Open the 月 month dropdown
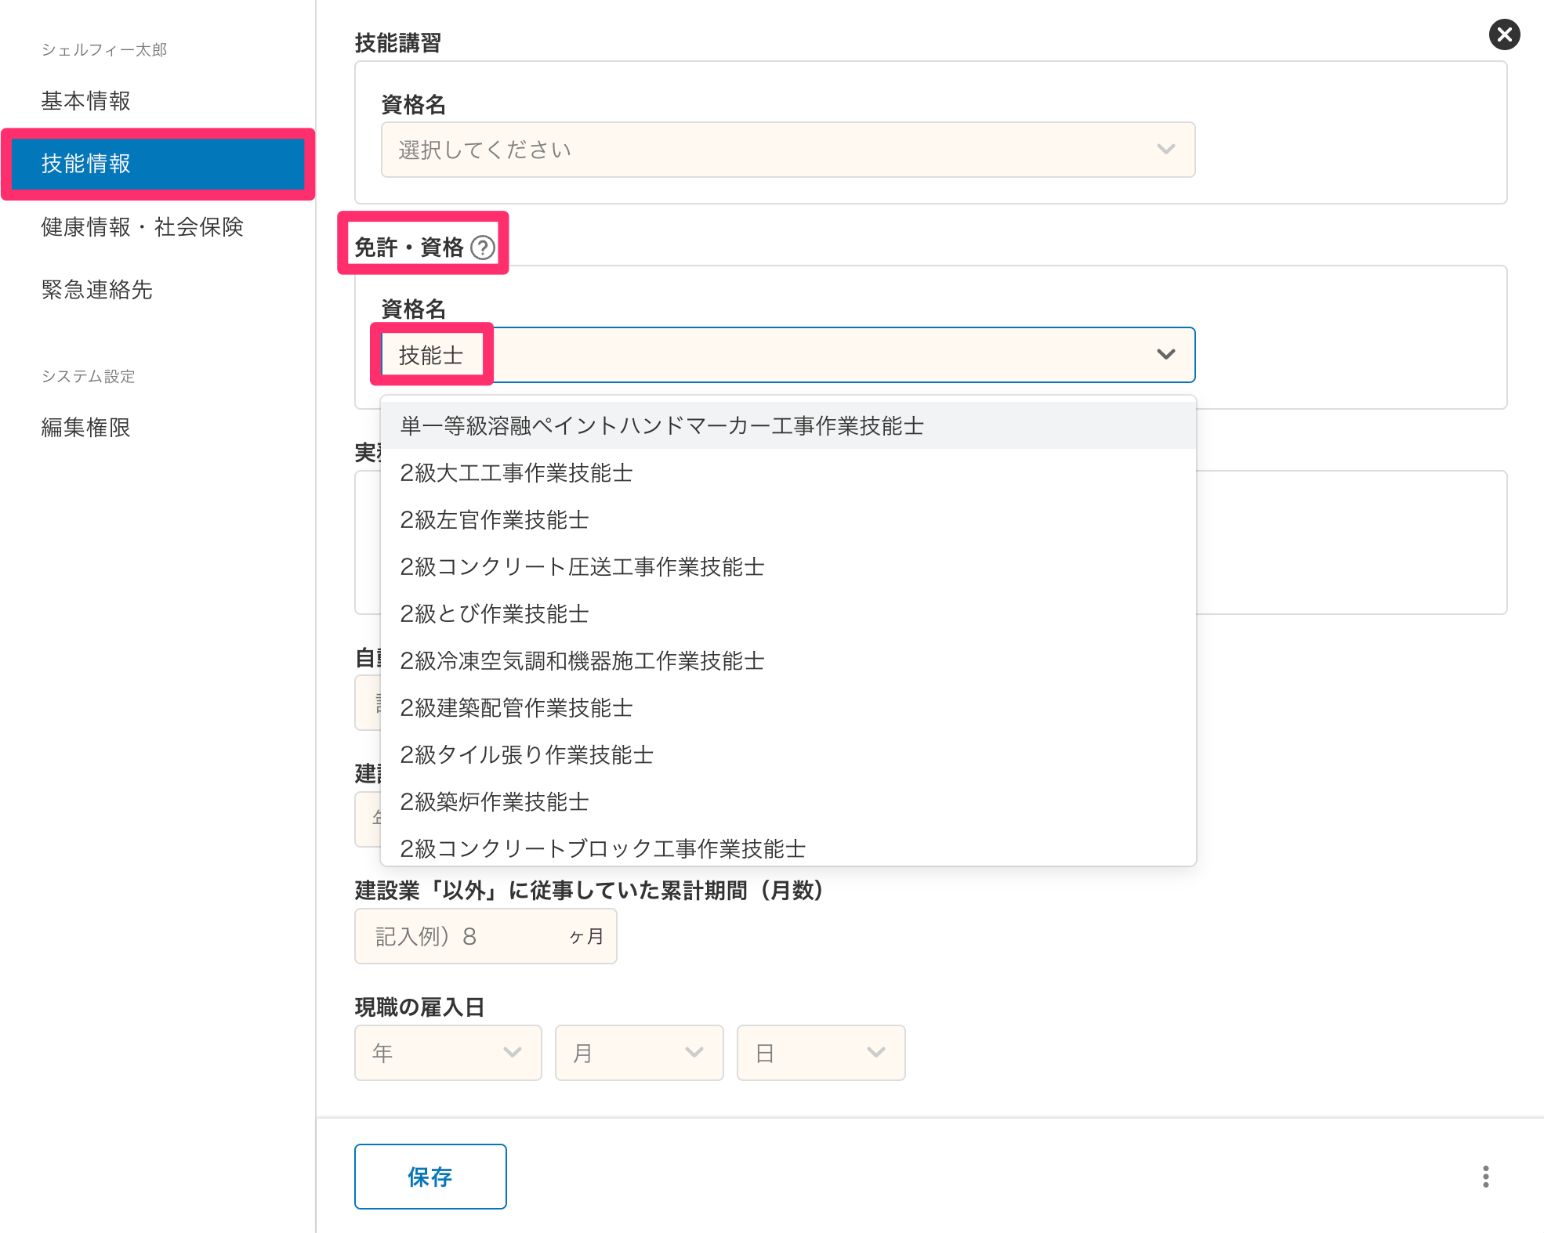1544x1233 pixels. tap(639, 1052)
